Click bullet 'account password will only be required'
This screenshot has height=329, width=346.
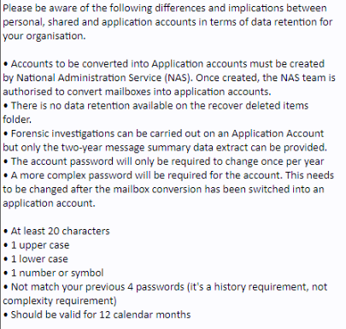(x=164, y=162)
